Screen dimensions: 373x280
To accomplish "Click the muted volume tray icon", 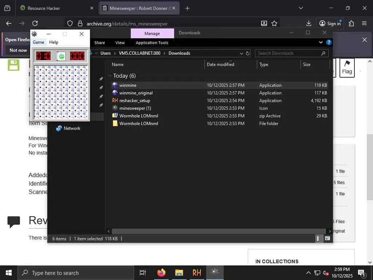I will pos(326,273).
